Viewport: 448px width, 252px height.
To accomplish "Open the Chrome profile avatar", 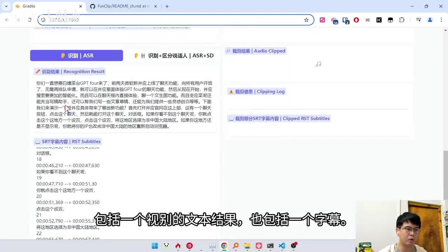I will coord(430,20).
